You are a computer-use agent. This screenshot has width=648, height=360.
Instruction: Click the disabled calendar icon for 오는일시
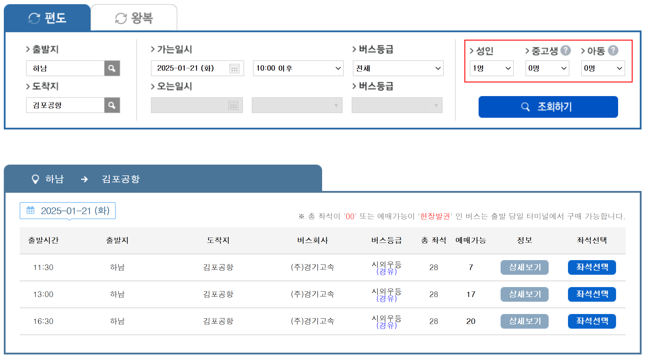tap(233, 105)
